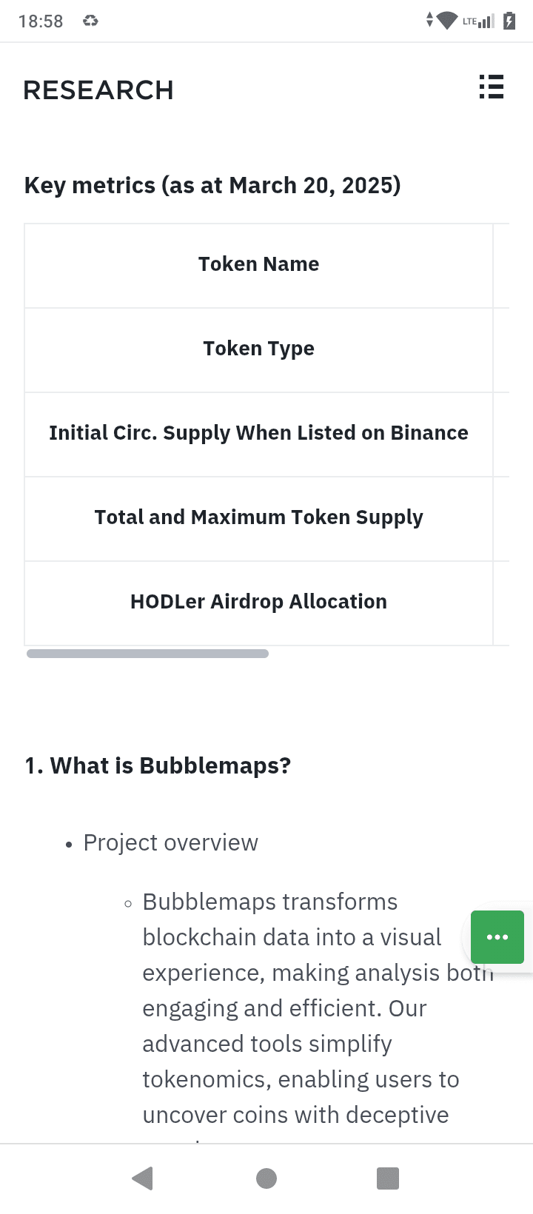This screenshot has width=533, height=1214.
Task: Tap the LTE signal strength indicator
Action: (478, 21)
